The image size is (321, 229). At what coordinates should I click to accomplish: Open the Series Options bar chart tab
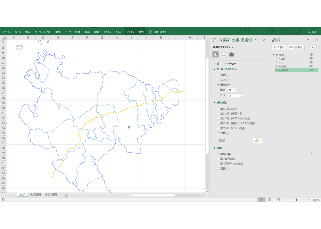[231, 54]
